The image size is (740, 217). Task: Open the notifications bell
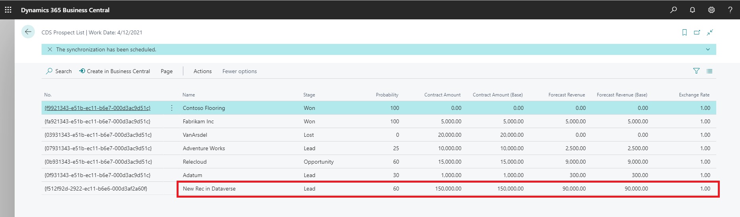pyautogui.click(x=692, y=10)
